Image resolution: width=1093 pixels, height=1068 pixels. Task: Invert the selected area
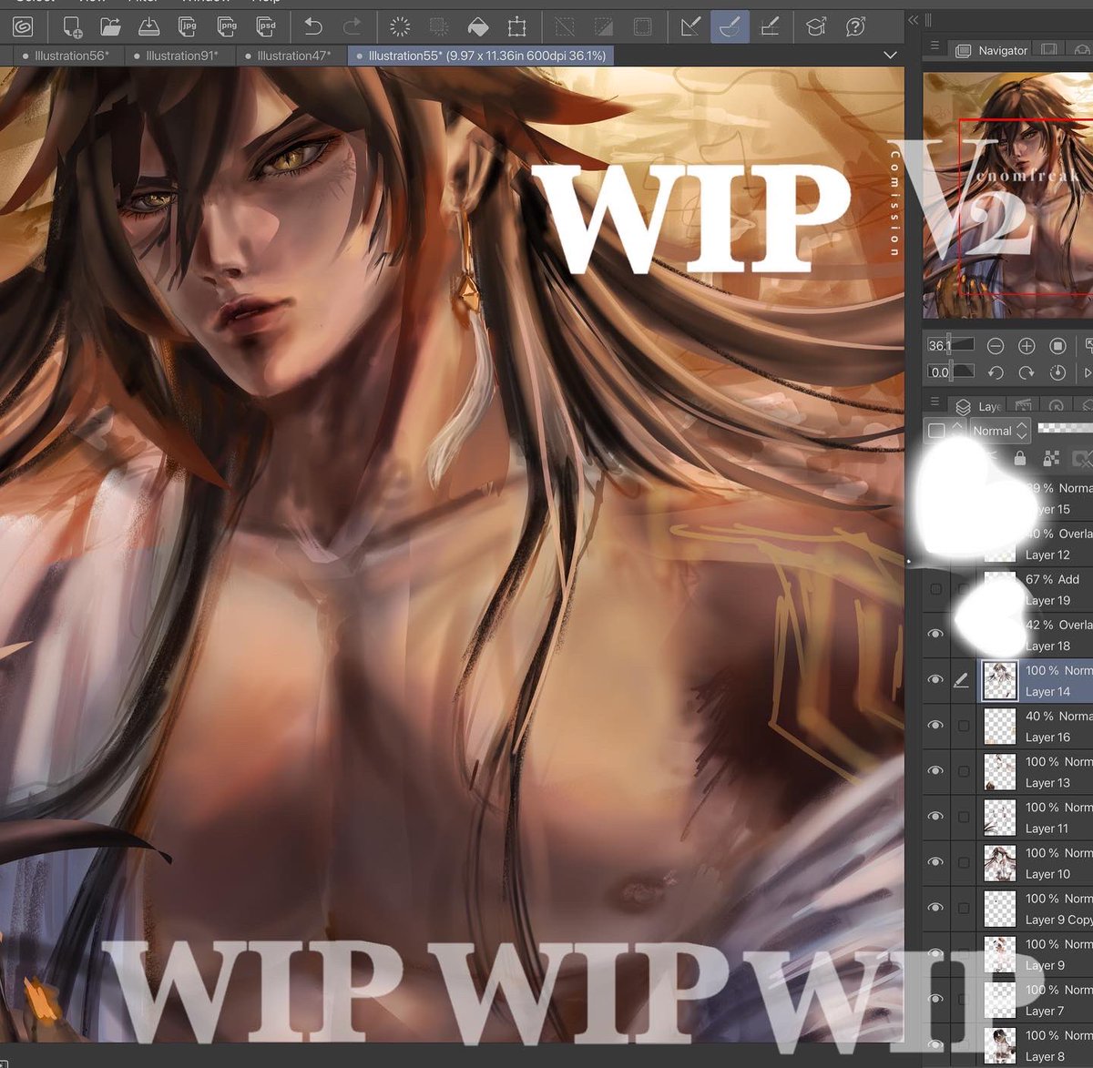[604, 26]
